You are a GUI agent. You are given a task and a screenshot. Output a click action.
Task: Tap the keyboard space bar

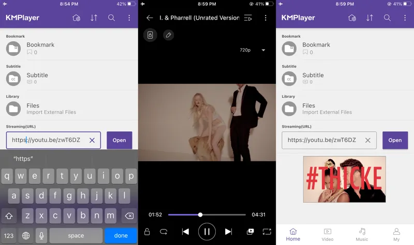[76, 236]
